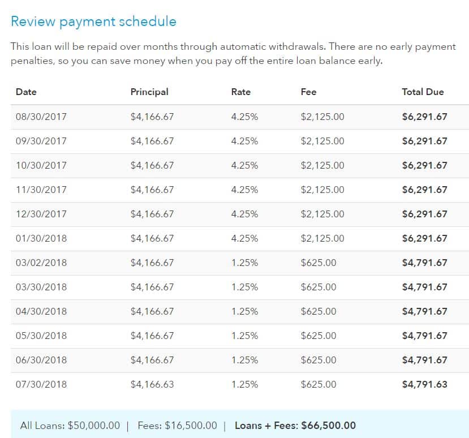Click the date 03/02/2018
The image size is (469, 438).
41,263
